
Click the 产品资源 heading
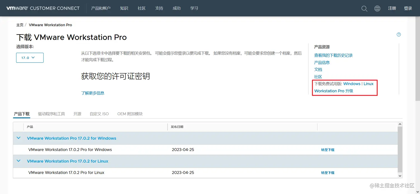pos(322,47)
